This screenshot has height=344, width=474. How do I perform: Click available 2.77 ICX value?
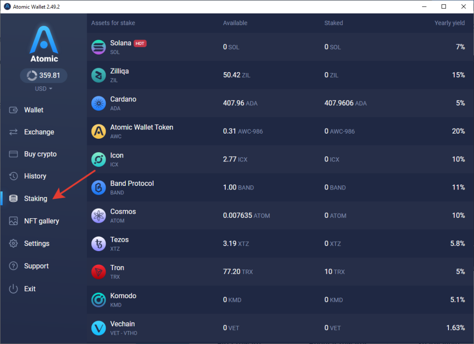coord(235,160)
